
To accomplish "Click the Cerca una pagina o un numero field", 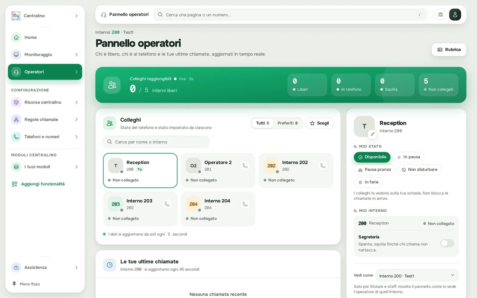I will click(290, 15).
